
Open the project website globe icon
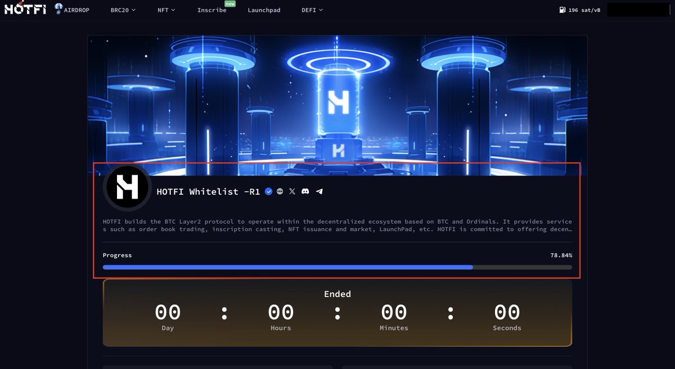pos(280,191)
